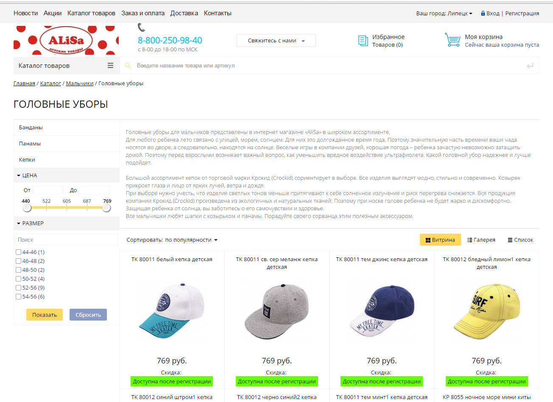Image resolution: width=553 pixels, height=402 pixels.
Task: Check the 44-46 size checkbox
Action: 18,252
